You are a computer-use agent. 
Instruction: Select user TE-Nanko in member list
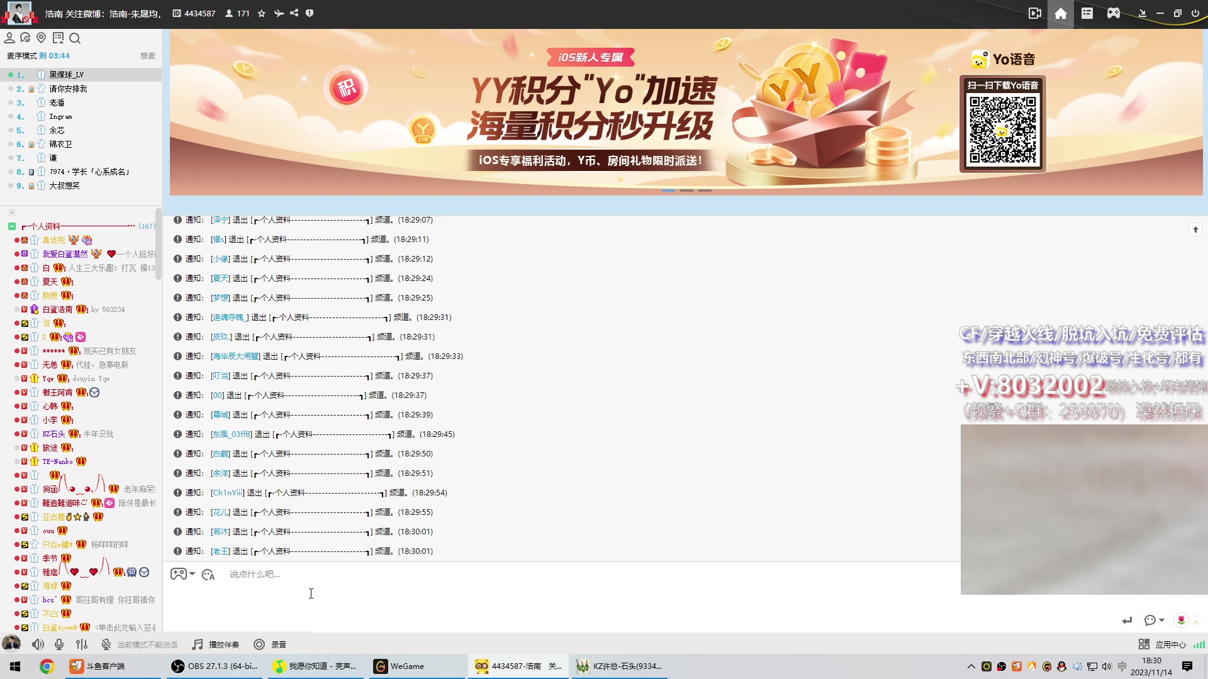click(x=57, y=461)
